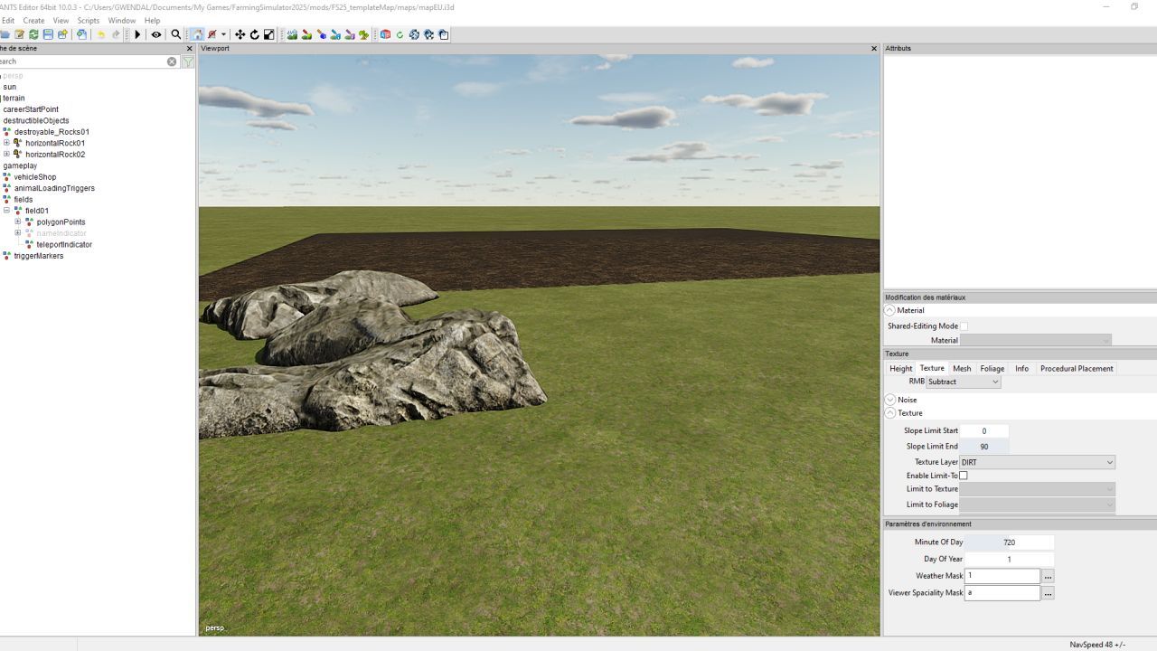Switch to the Foliage tab

click(x=992, y=368)
